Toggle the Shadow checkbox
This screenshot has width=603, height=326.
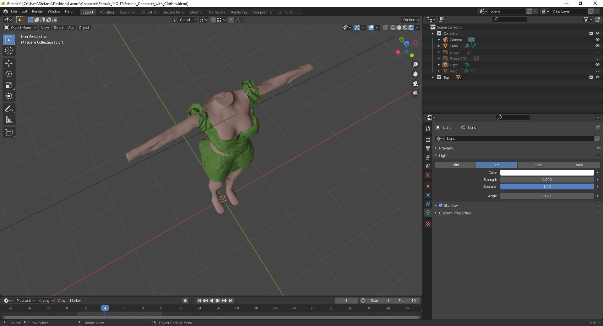click(x=441, y=206)
